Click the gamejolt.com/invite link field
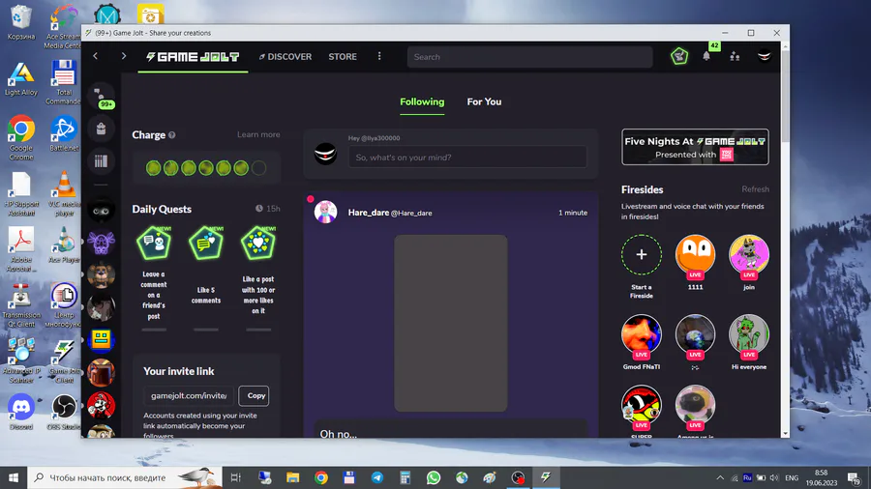This screenshot has height=489, width=871. (x=189, y=396)
